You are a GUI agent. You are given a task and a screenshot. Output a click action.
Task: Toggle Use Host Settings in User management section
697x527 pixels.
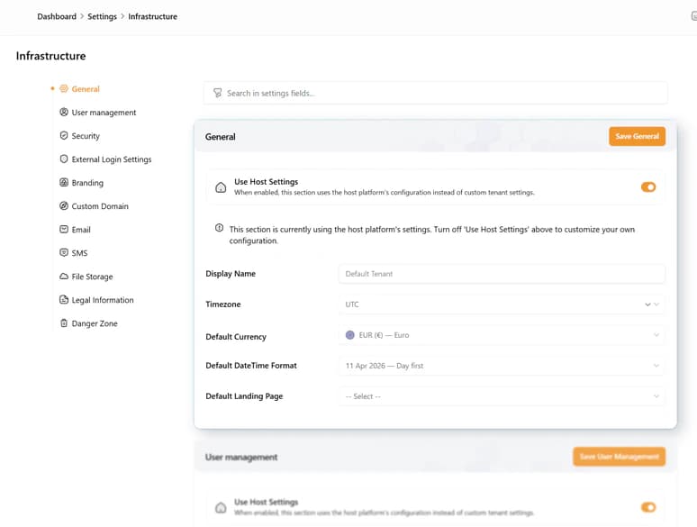[x=648, y=507]
